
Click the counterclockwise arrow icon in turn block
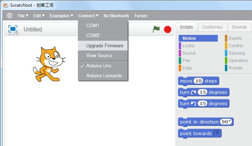pyautogui.click(x=193, y=104)
